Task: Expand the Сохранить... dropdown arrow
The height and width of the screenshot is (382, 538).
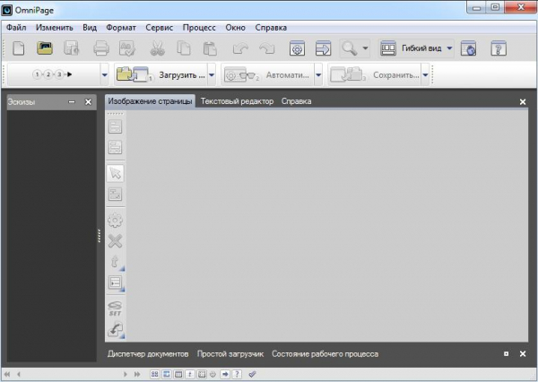Action: click(425, 74)
